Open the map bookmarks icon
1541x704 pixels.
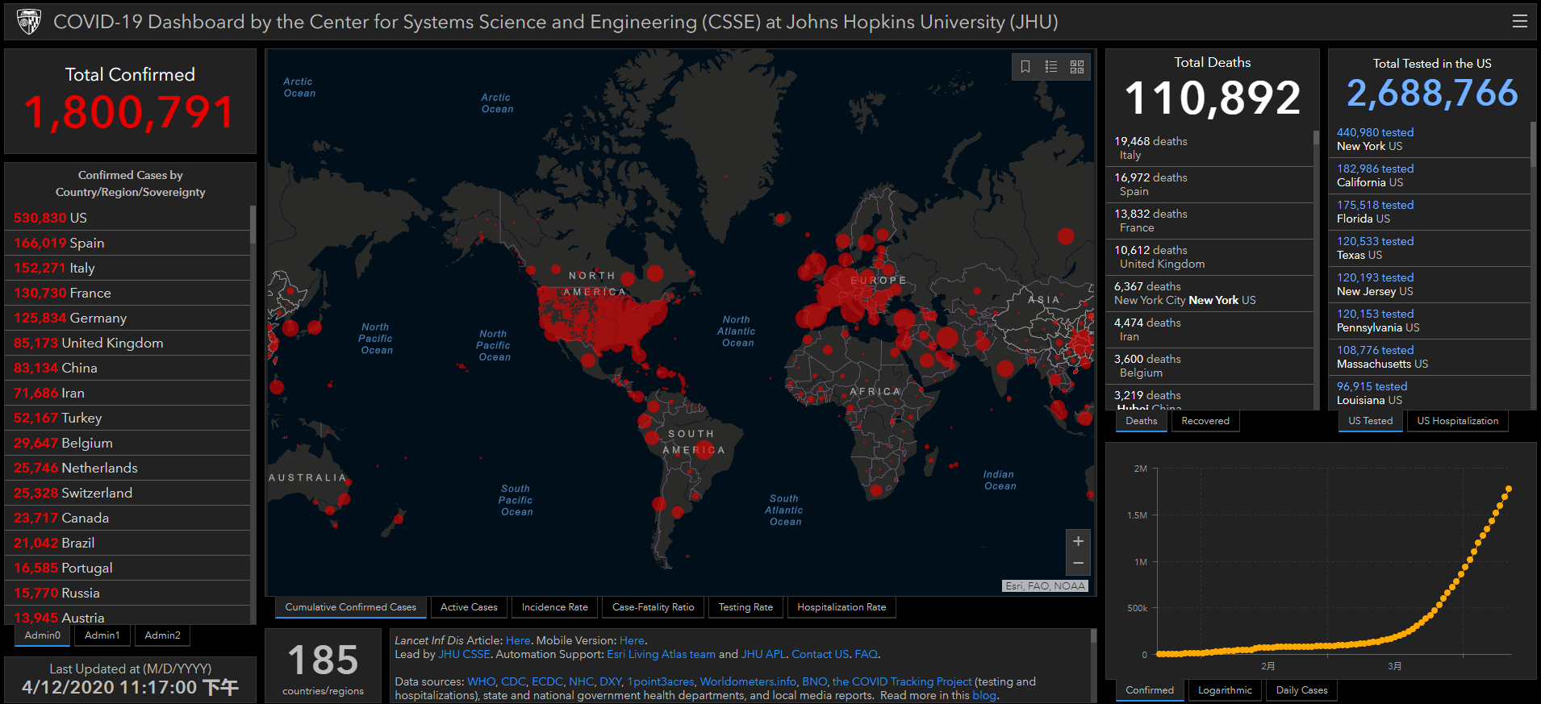coord(1025,67)
